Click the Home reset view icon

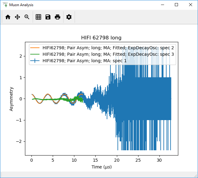click(x=8, y=17)
